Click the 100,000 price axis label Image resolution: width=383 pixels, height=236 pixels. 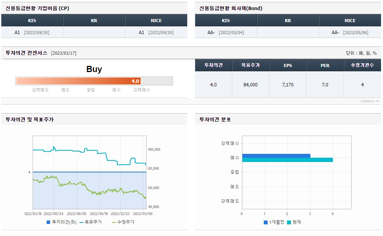tap(154, 150)
